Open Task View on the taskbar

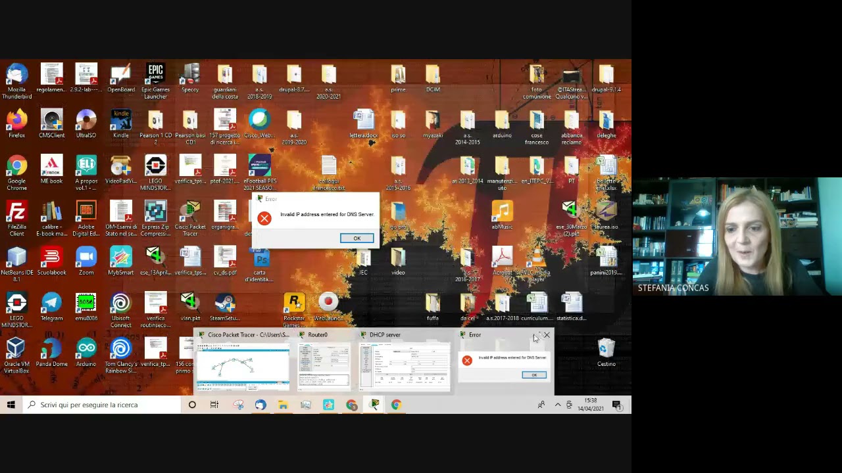click(x=214, y=405)
